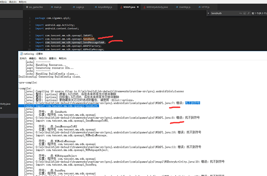The width and height of the screenshot is (267, 176).
Task: Toggle match case in find box
Action: (x=240, y=13)
